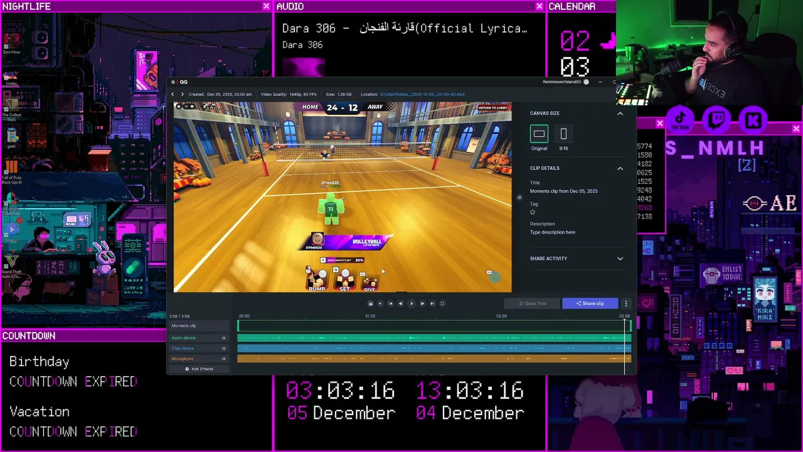Click the 02:00 mark on timeline ruler
Viewport: 803px width, 452px height.
tap(501, 316)
